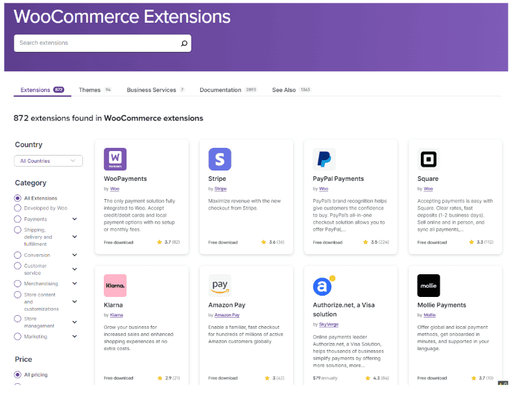
Task: Open the Square logo icon
Action: 429,159
